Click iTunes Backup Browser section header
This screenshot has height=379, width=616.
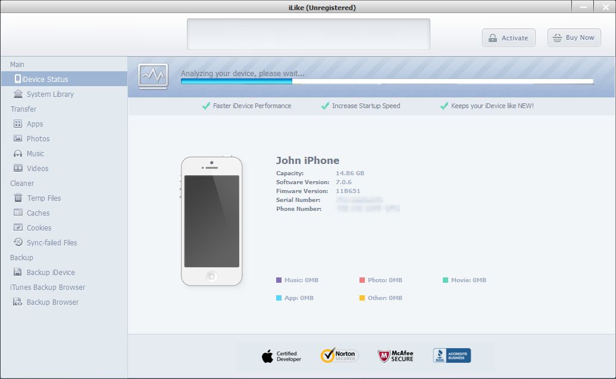point(48,288)
